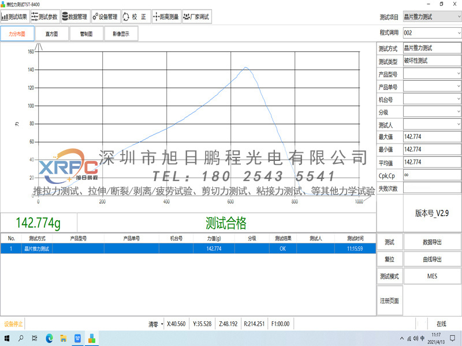The height and width of the screenshot is (346, 462).
Task: Expand the 分级 dropdown
Action: click(x=459, y=111)
